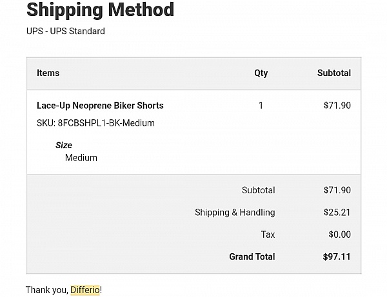Click the Qty column header
The width and height of the screenshot is (387, 297).
pos(261,73)
